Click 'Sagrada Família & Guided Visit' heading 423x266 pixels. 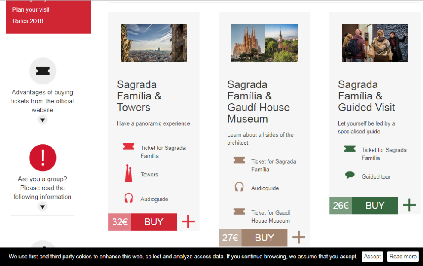point(366,96)
